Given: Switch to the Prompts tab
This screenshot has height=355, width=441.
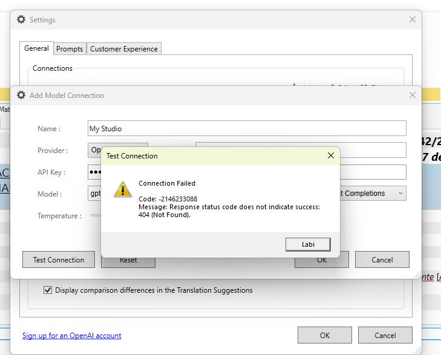Looking at the screenshot, I should pos(70,49).
